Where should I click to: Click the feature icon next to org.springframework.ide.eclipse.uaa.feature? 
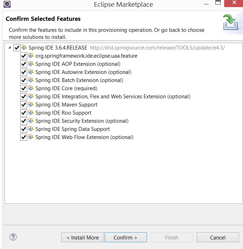pyautogui.click(x=31, y=56)
